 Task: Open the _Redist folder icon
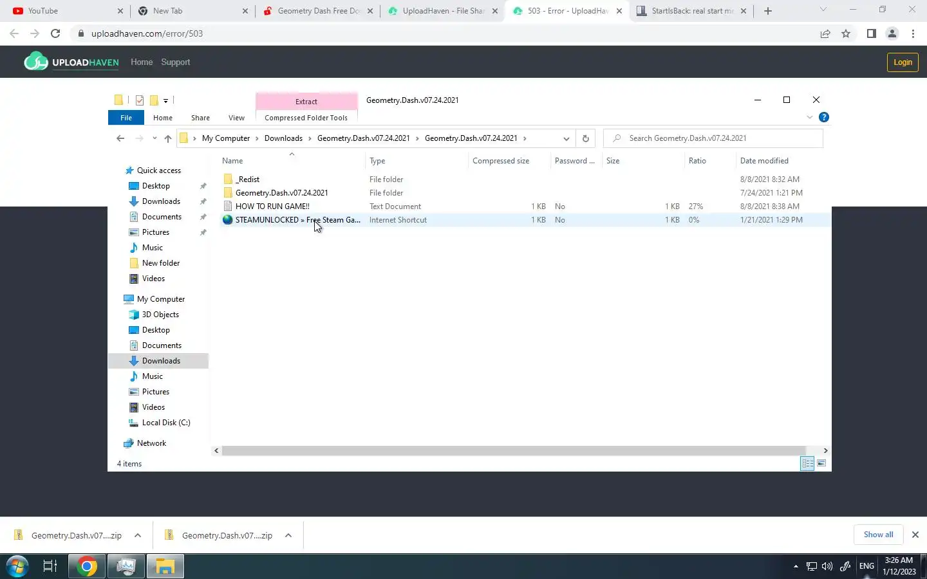(x=228, y=179)
